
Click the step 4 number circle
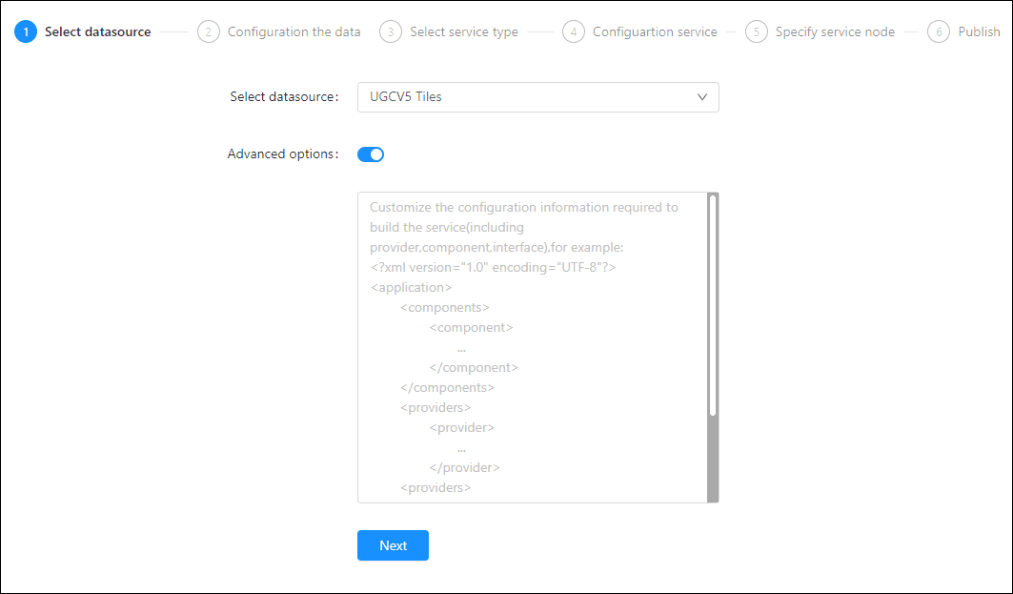[574, 32]
